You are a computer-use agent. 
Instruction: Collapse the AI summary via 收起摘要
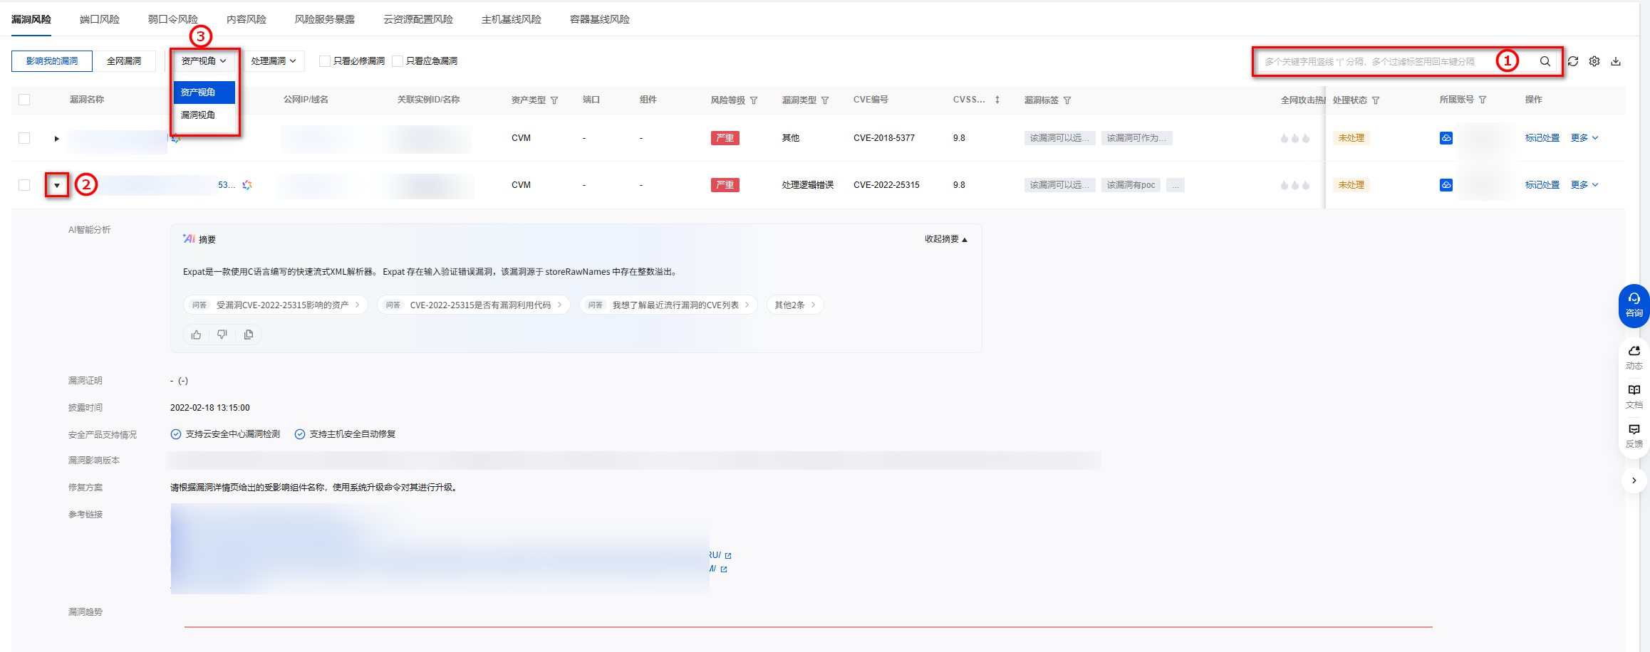point(946,239)
